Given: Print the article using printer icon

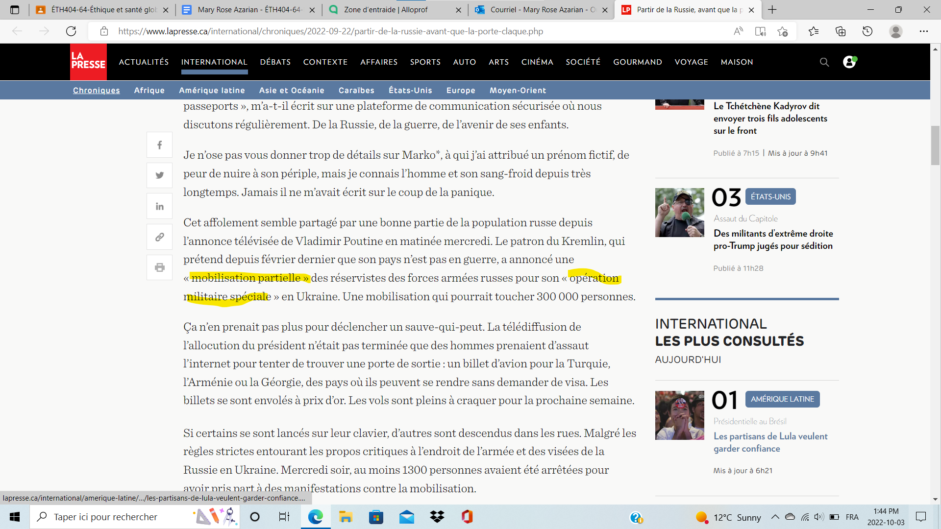Looking at the screenshot, I should pyautogui.click(x=159, y=267).
